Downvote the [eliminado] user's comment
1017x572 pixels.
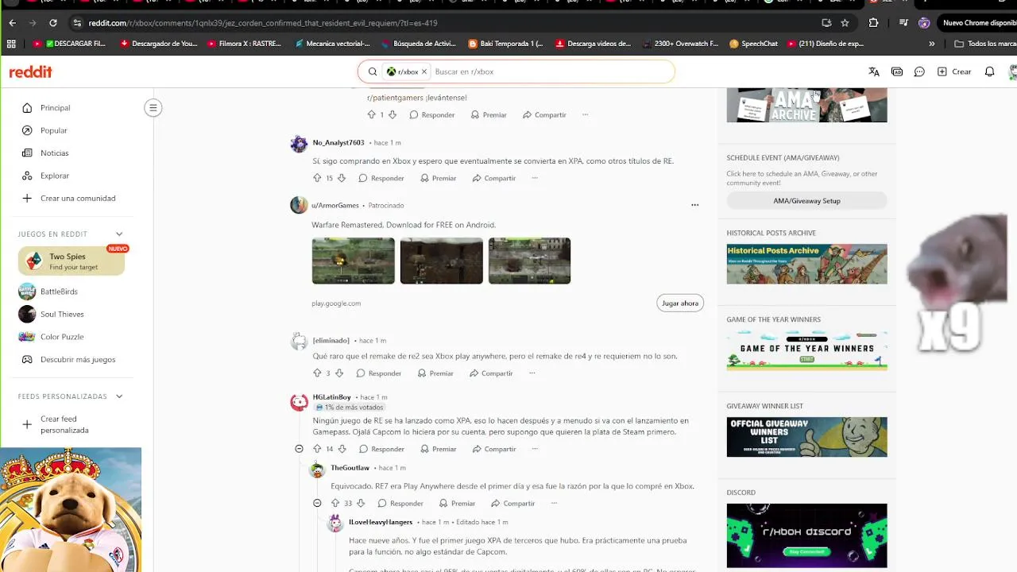pyautogui.click(x=339, y=373)
